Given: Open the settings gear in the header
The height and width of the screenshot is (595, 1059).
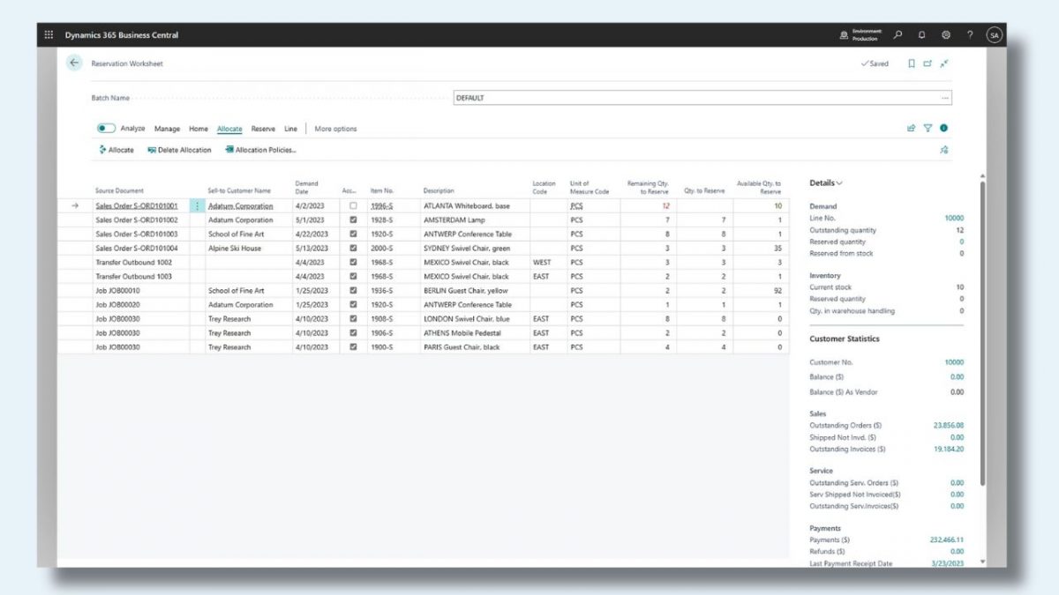Looking at the screenshot, I should click(945, 35).
